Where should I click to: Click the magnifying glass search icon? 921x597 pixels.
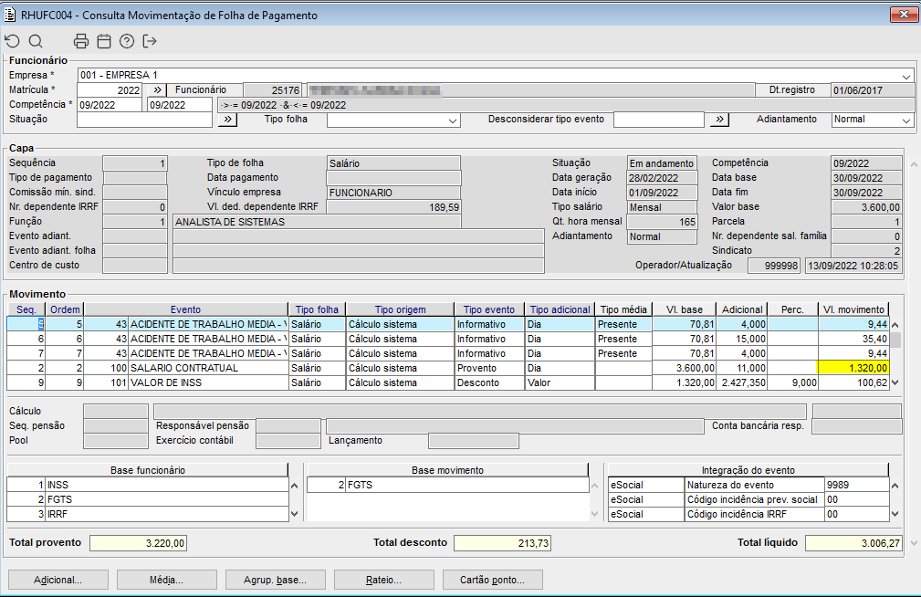[x=36, y=41]
